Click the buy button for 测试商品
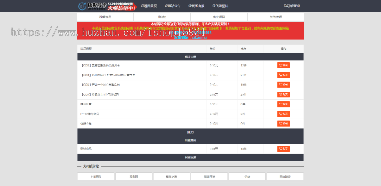This screenshot has height=186, width=381. point(283,149)
